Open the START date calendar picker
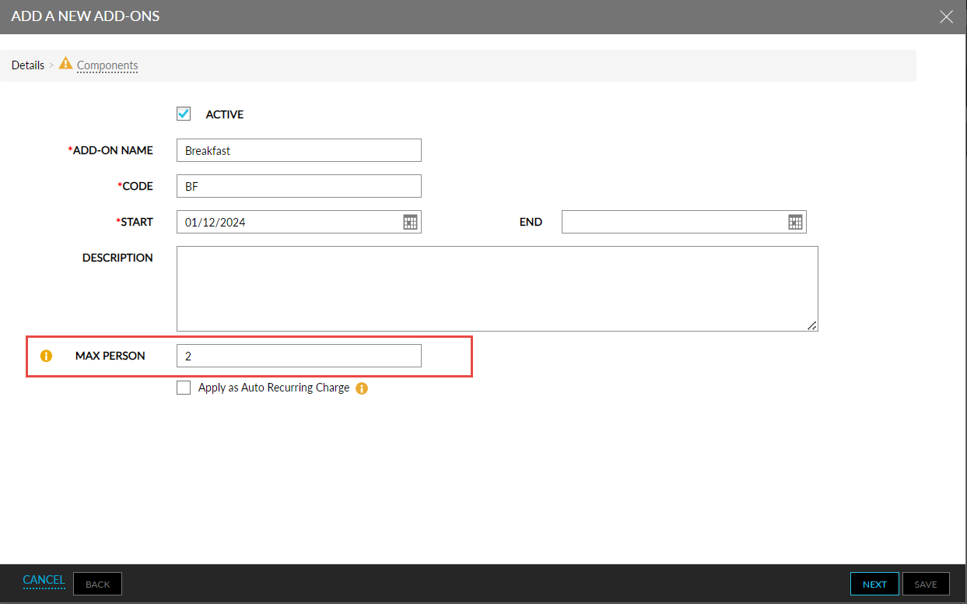This screenshot has height=604, width=967. (410, 222)
